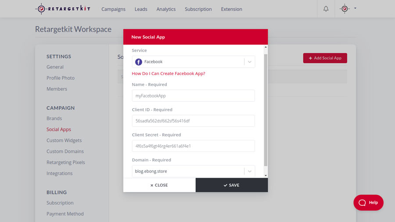This screenshot has width=395, height=222.
Task: Open Subscription under Billing
Action: pos(60,203)
